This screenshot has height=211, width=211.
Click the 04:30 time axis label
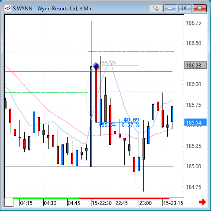point(50,203)
